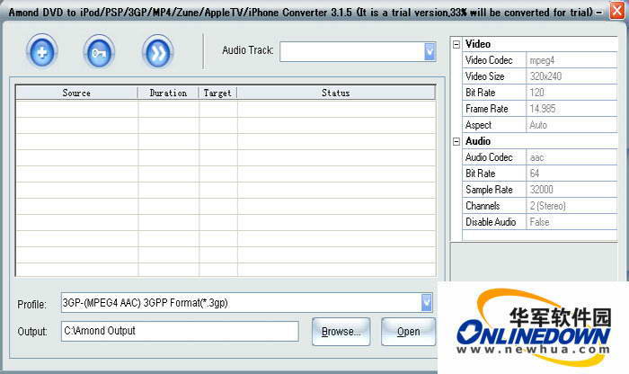Screen dimensions: 629x374
Task: Click the Output path field
Action: (x=180, y=331)
